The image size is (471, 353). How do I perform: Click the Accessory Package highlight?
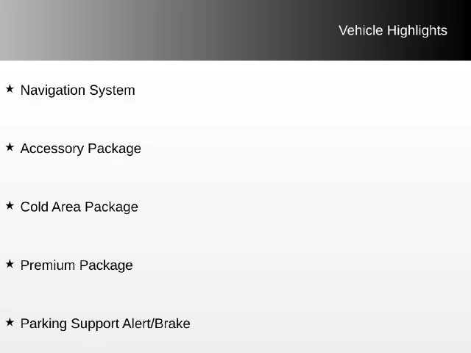(x=81, y=149)
